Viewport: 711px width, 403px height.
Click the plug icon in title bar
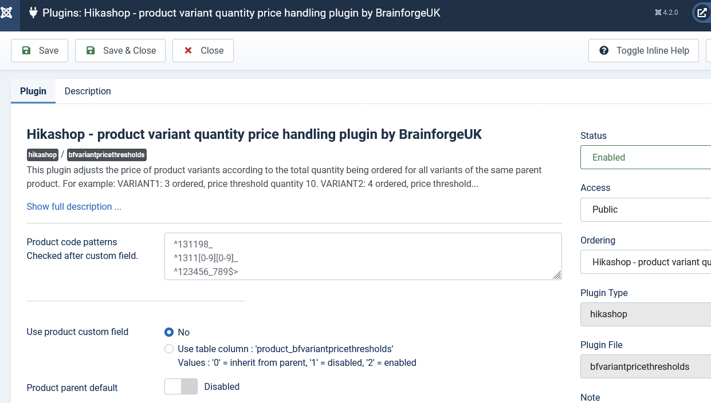tap(33, 13)
